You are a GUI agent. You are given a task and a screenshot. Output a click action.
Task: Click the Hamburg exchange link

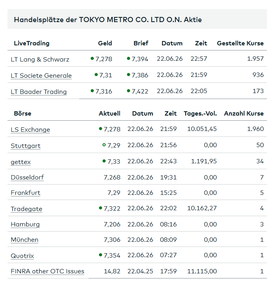tap(25, 224)
